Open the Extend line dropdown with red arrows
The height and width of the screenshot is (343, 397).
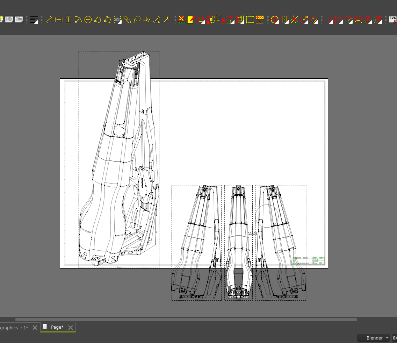pos(201,20)
